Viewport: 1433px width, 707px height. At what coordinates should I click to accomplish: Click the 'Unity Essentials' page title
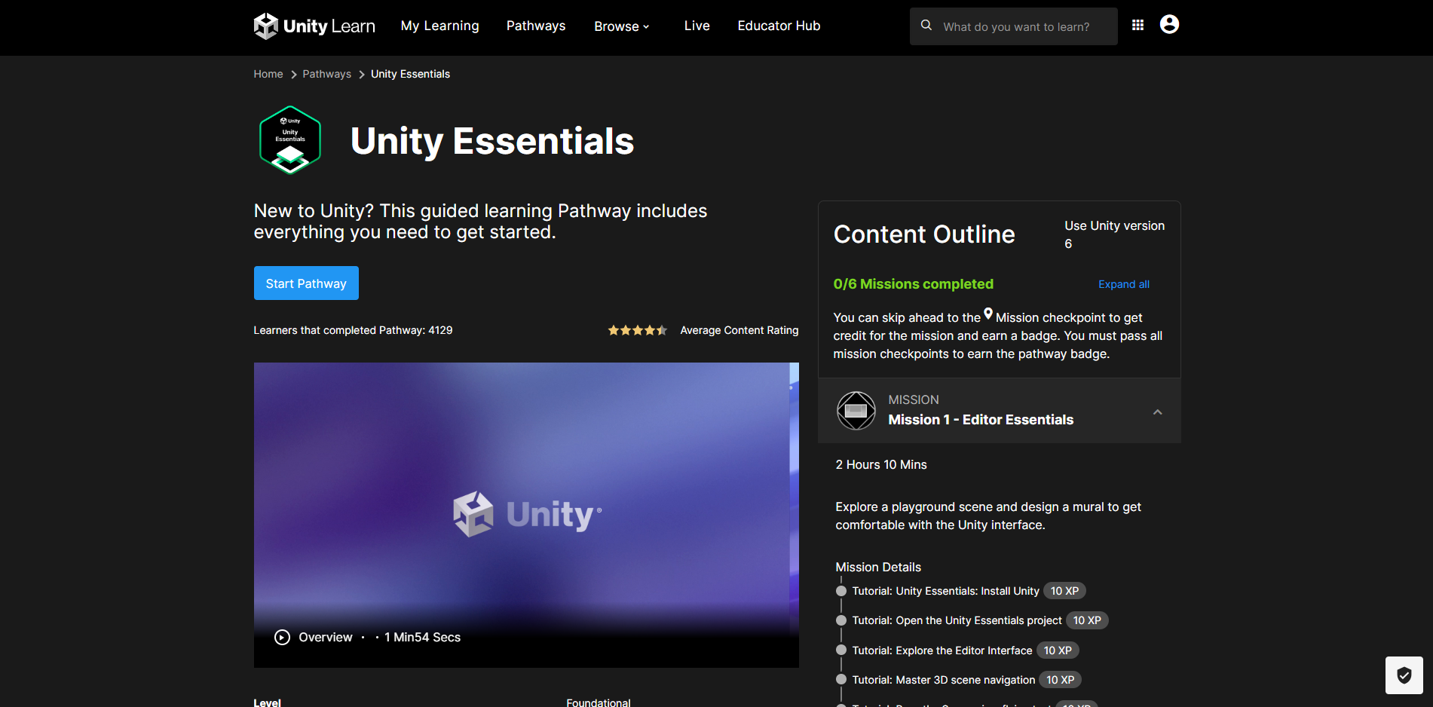pos(492,141)
